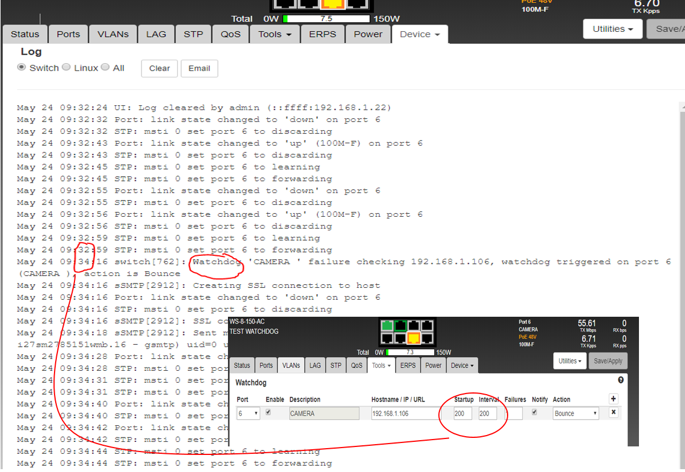
Task: Toggle the watchdog Notify checkbox
Action: (x=535, y=412)
